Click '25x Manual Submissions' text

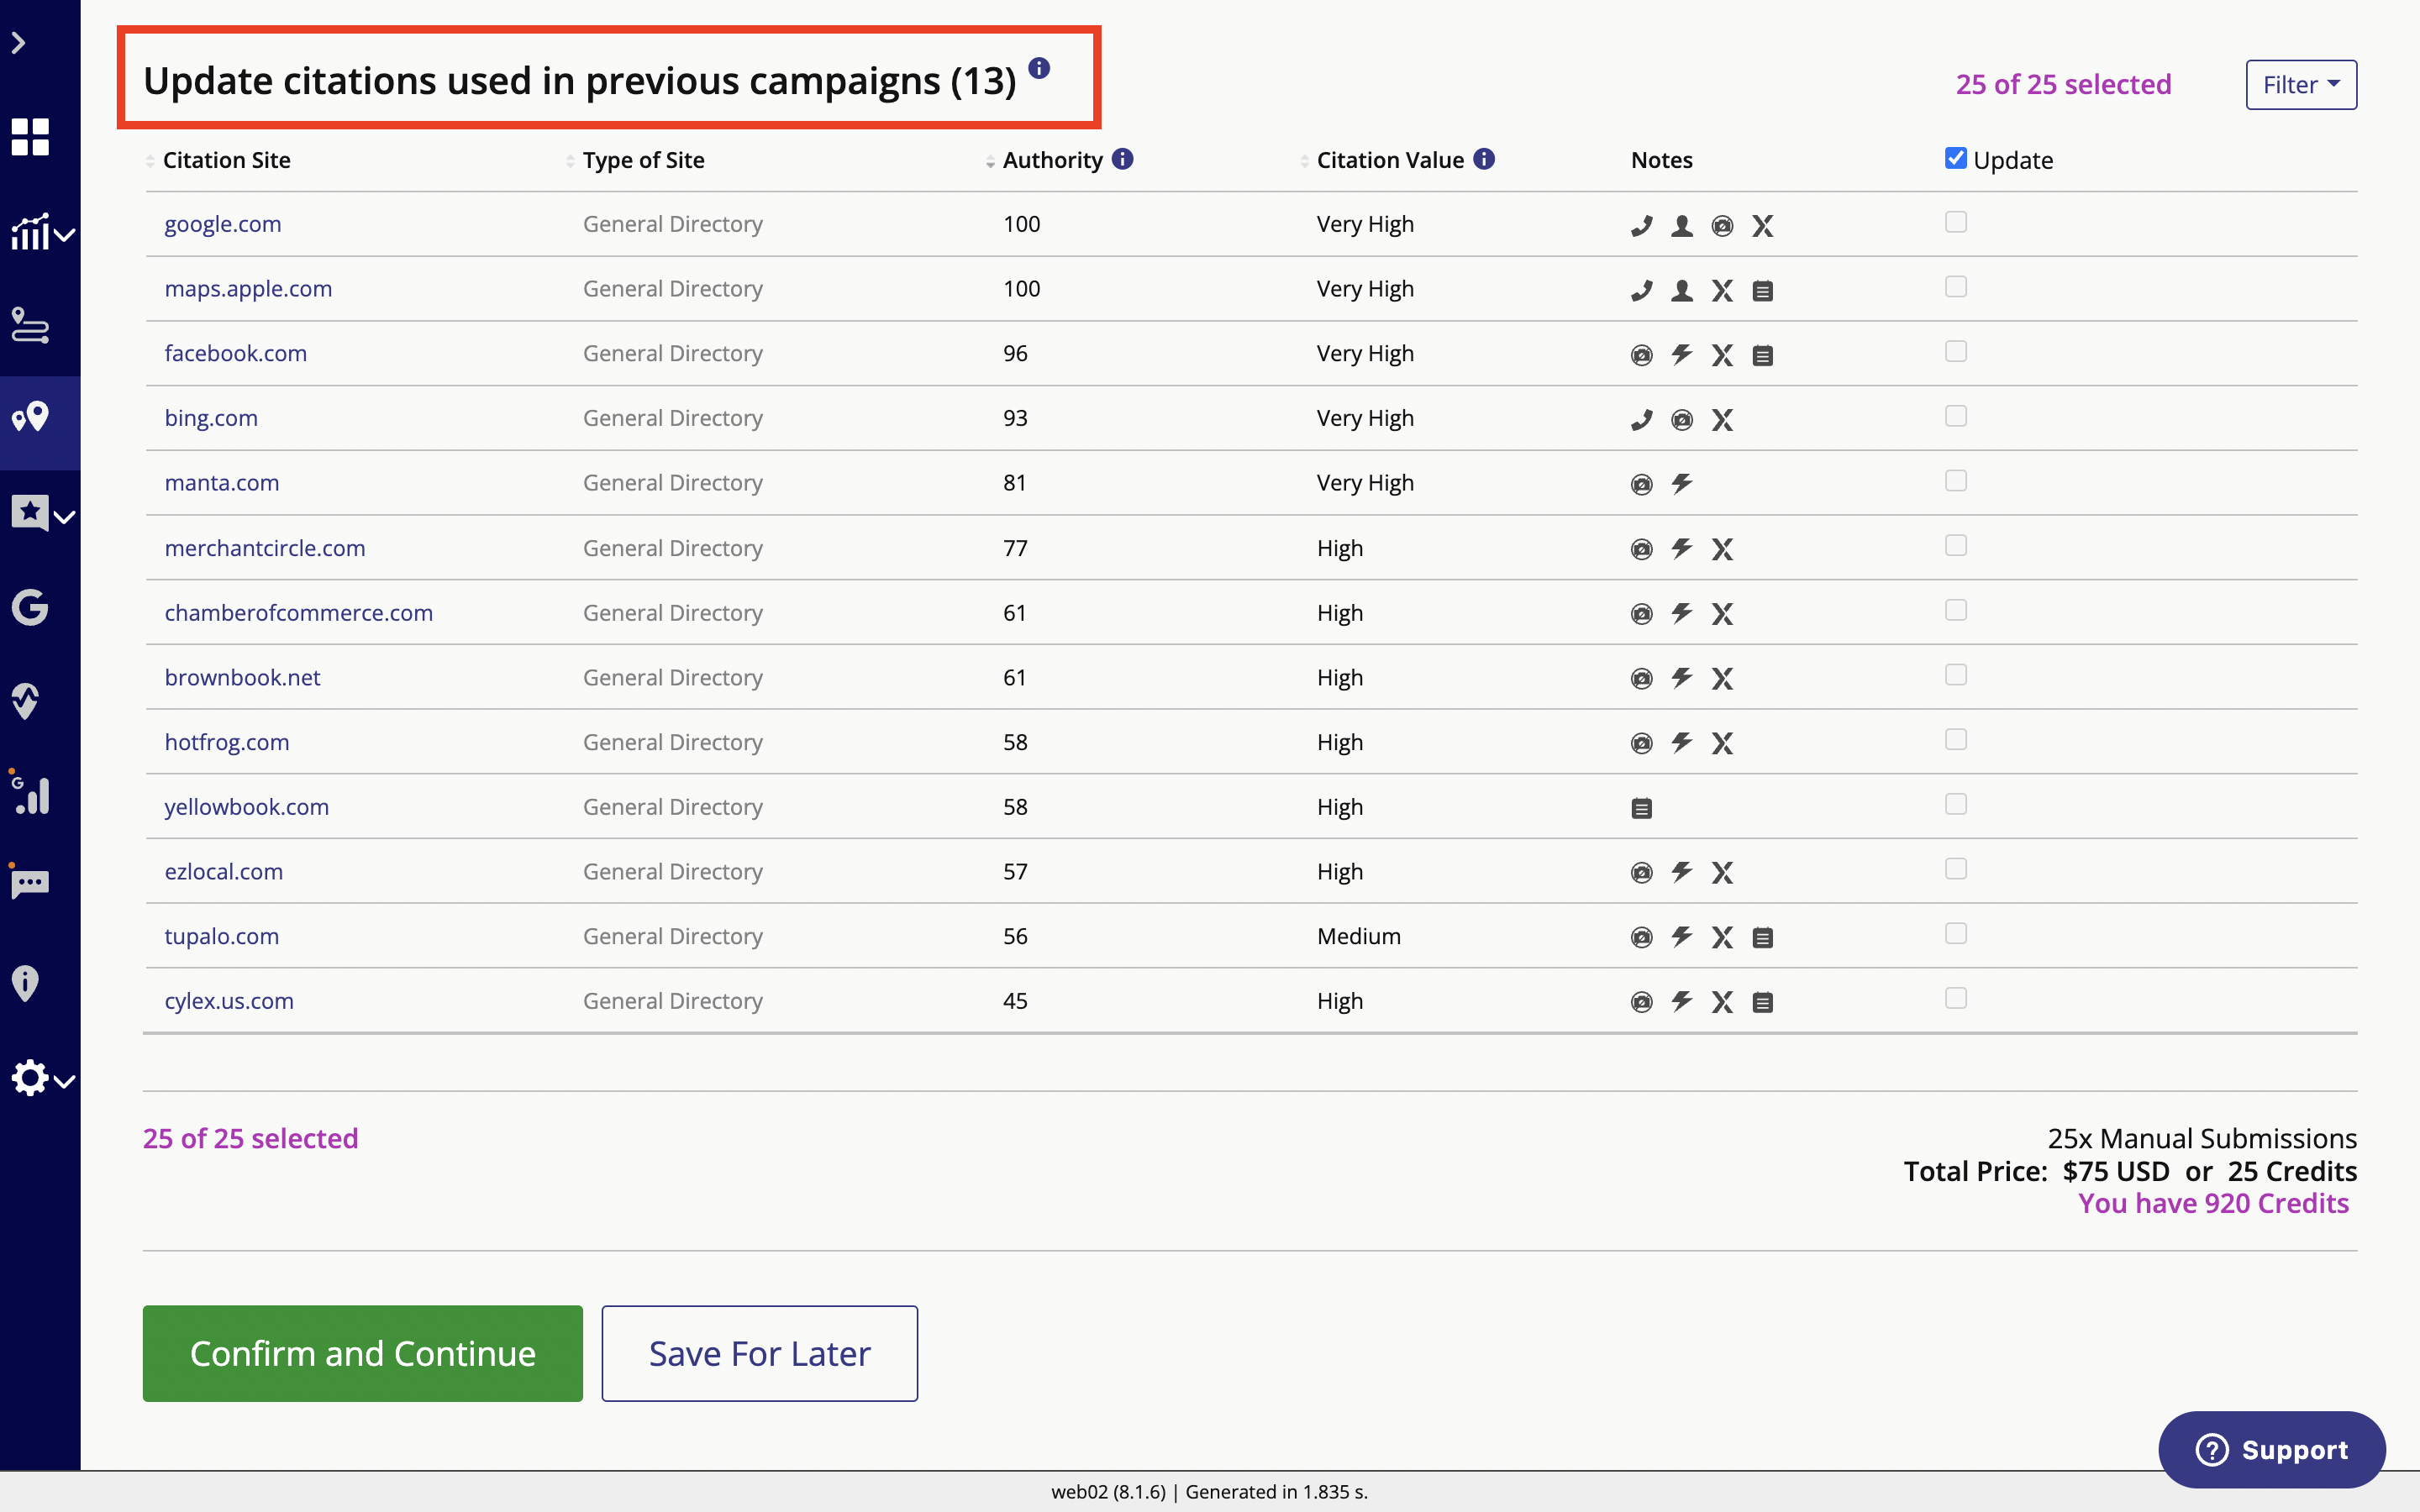pos(2202,1138)
